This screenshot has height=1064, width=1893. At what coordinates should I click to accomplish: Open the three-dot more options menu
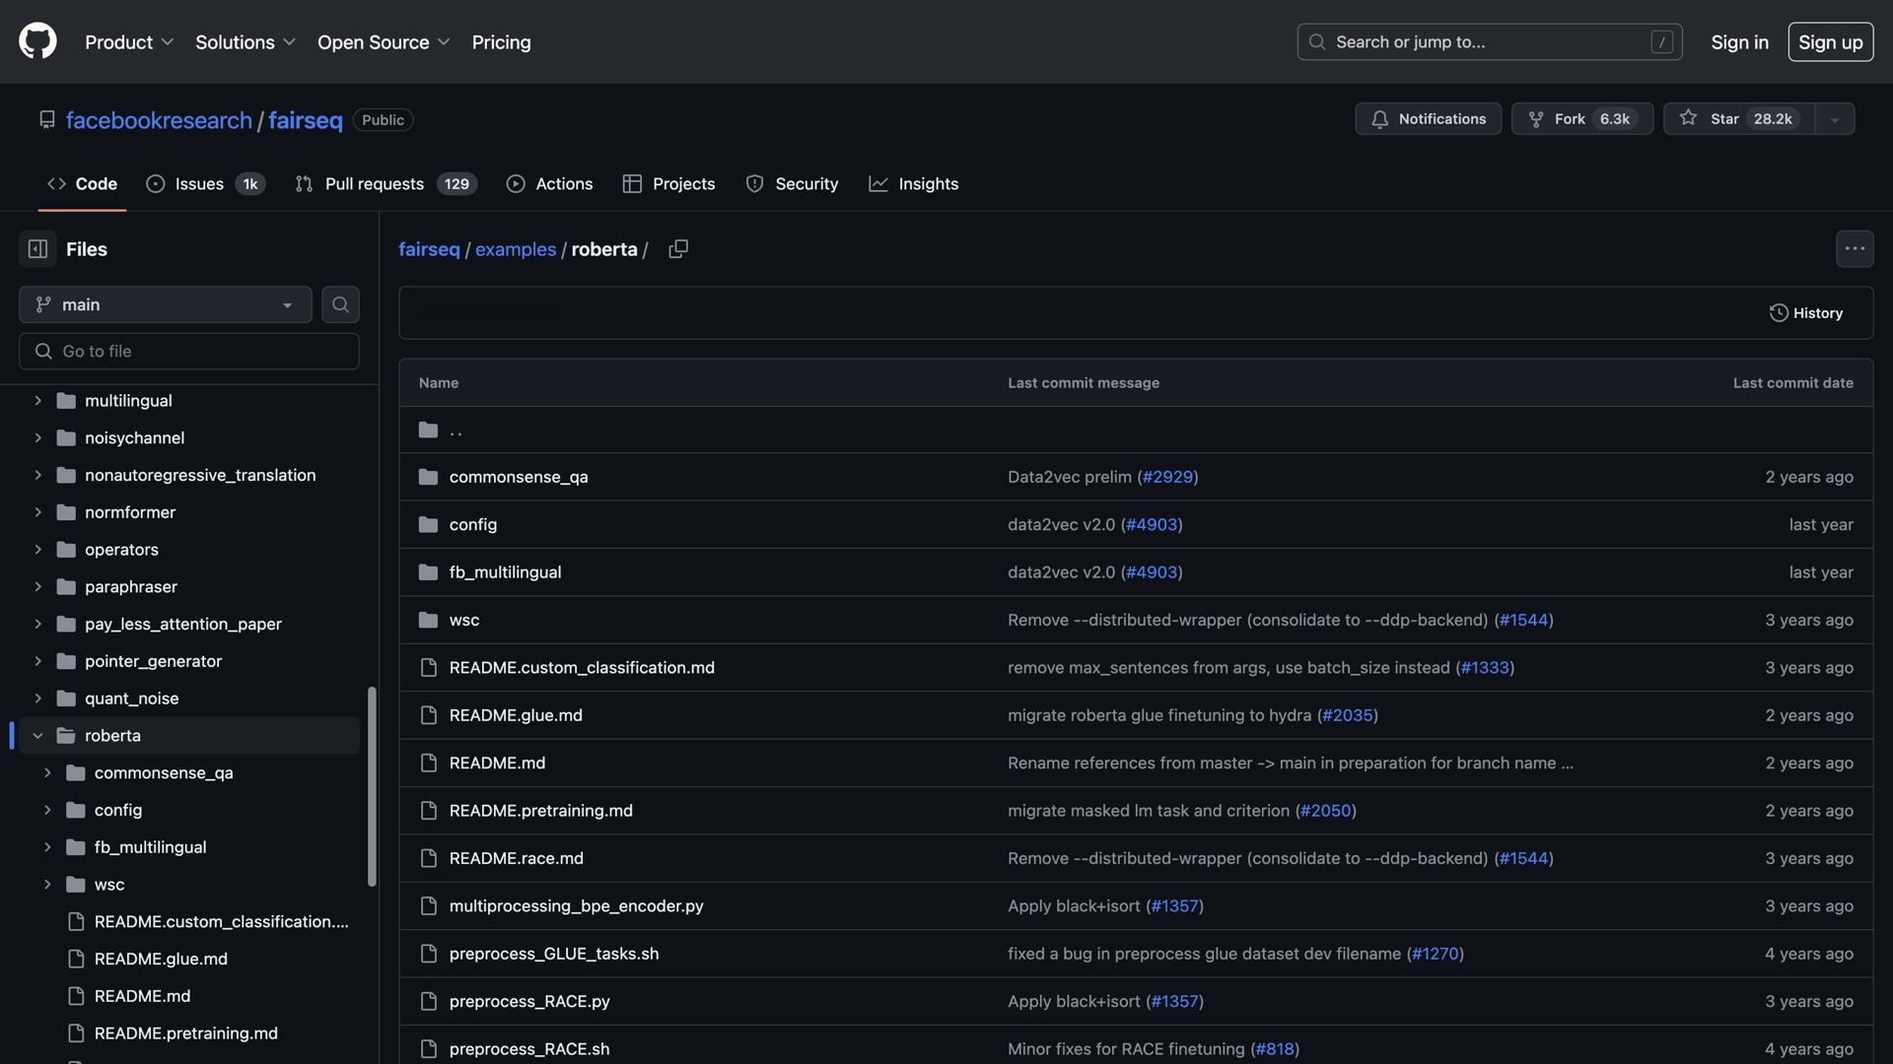[x=1854, y=249]
